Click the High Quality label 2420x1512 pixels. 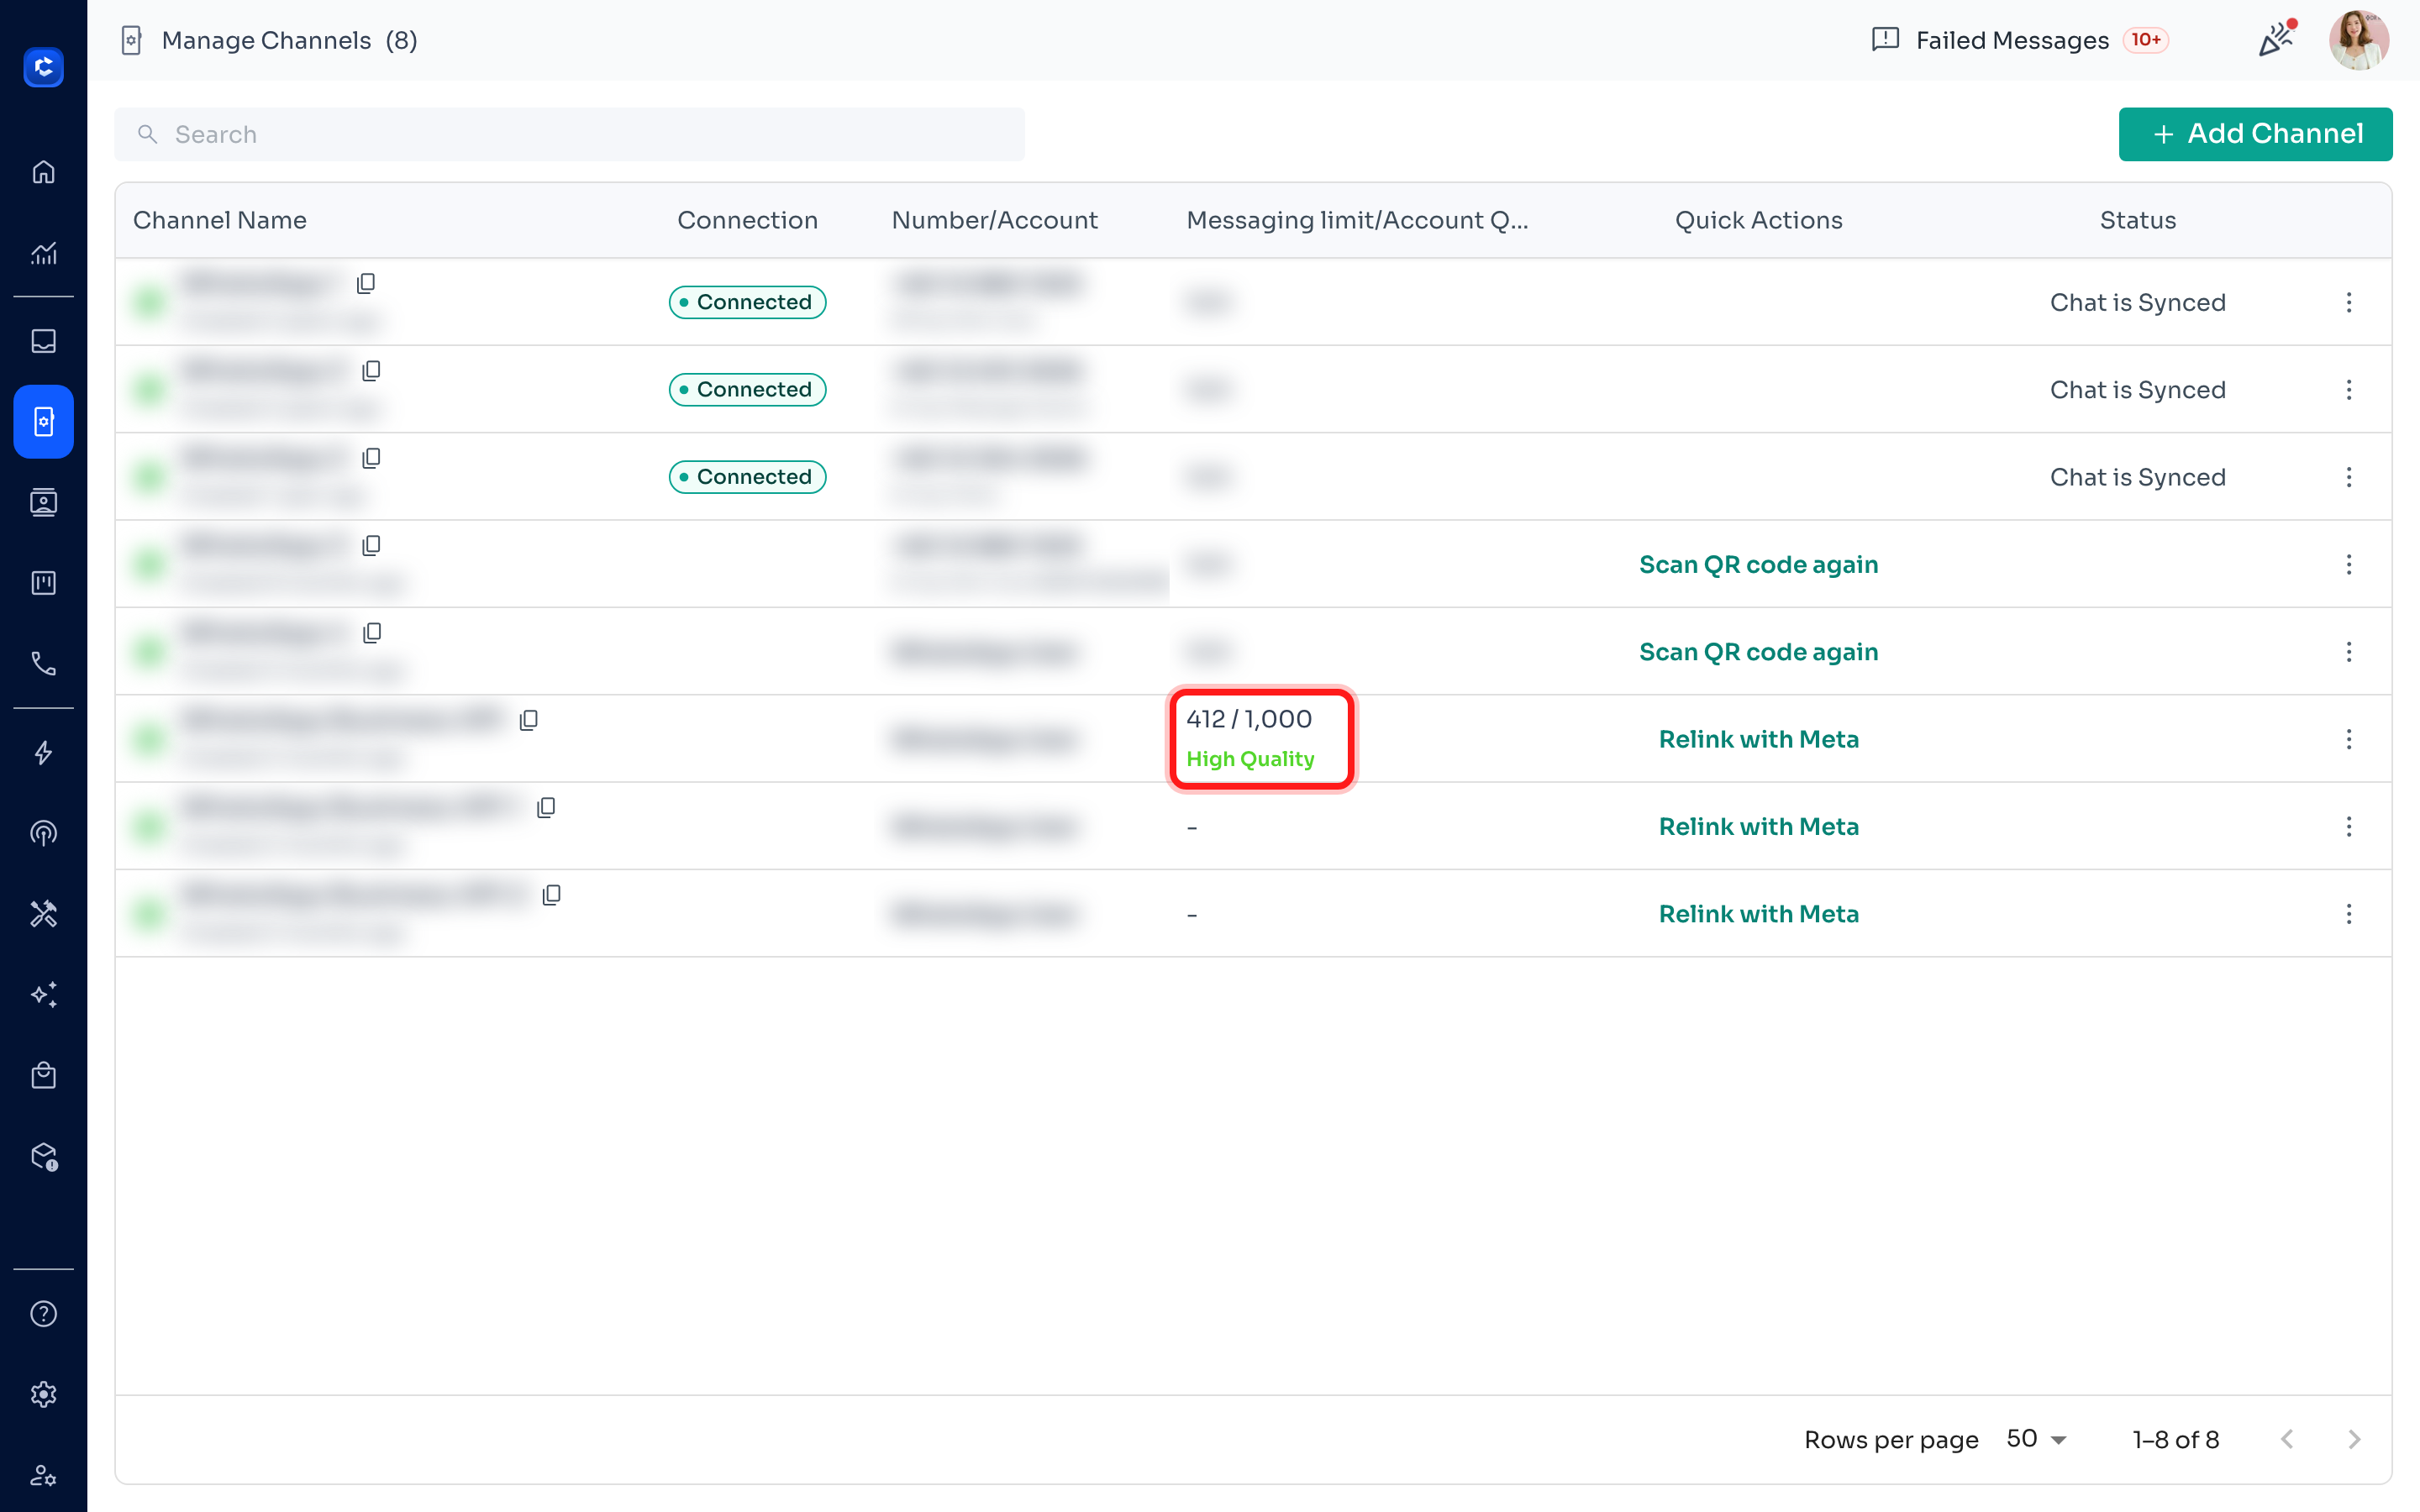coord(1250,759)
